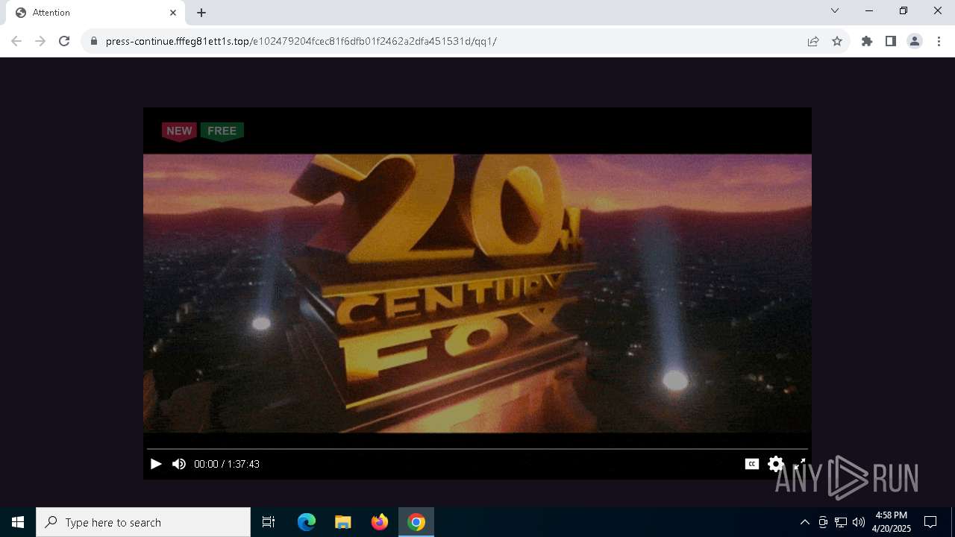This screenshot has width=955, height=537.
Task: Open Task View
Action: coord(269,522)
